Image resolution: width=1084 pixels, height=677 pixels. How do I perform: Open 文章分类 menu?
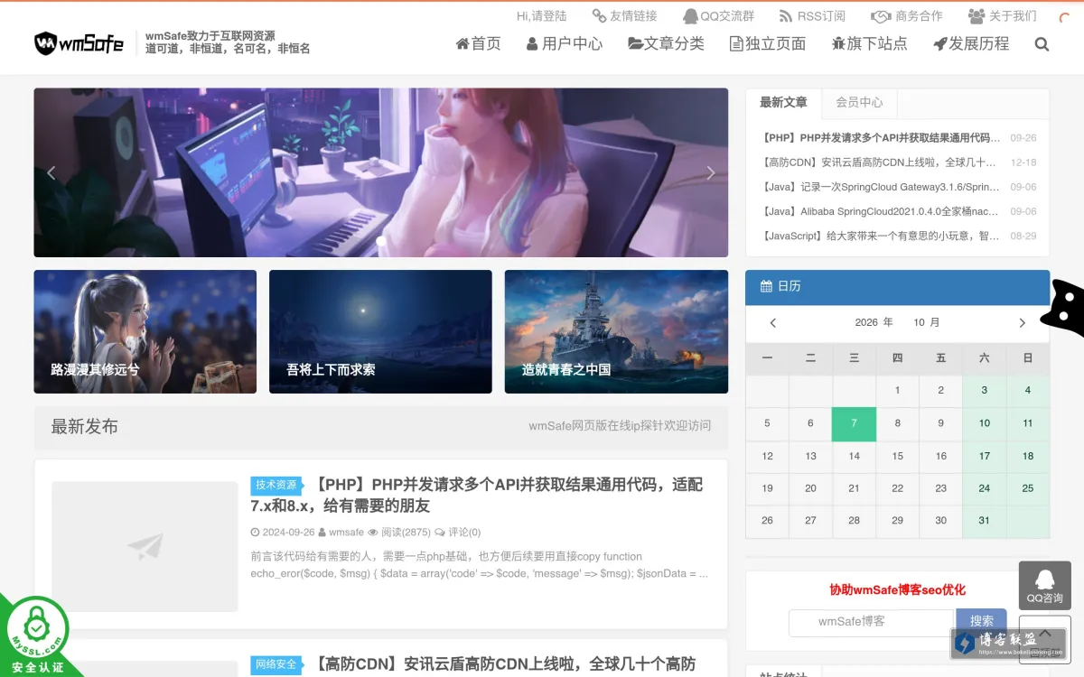tap(667, 43)
